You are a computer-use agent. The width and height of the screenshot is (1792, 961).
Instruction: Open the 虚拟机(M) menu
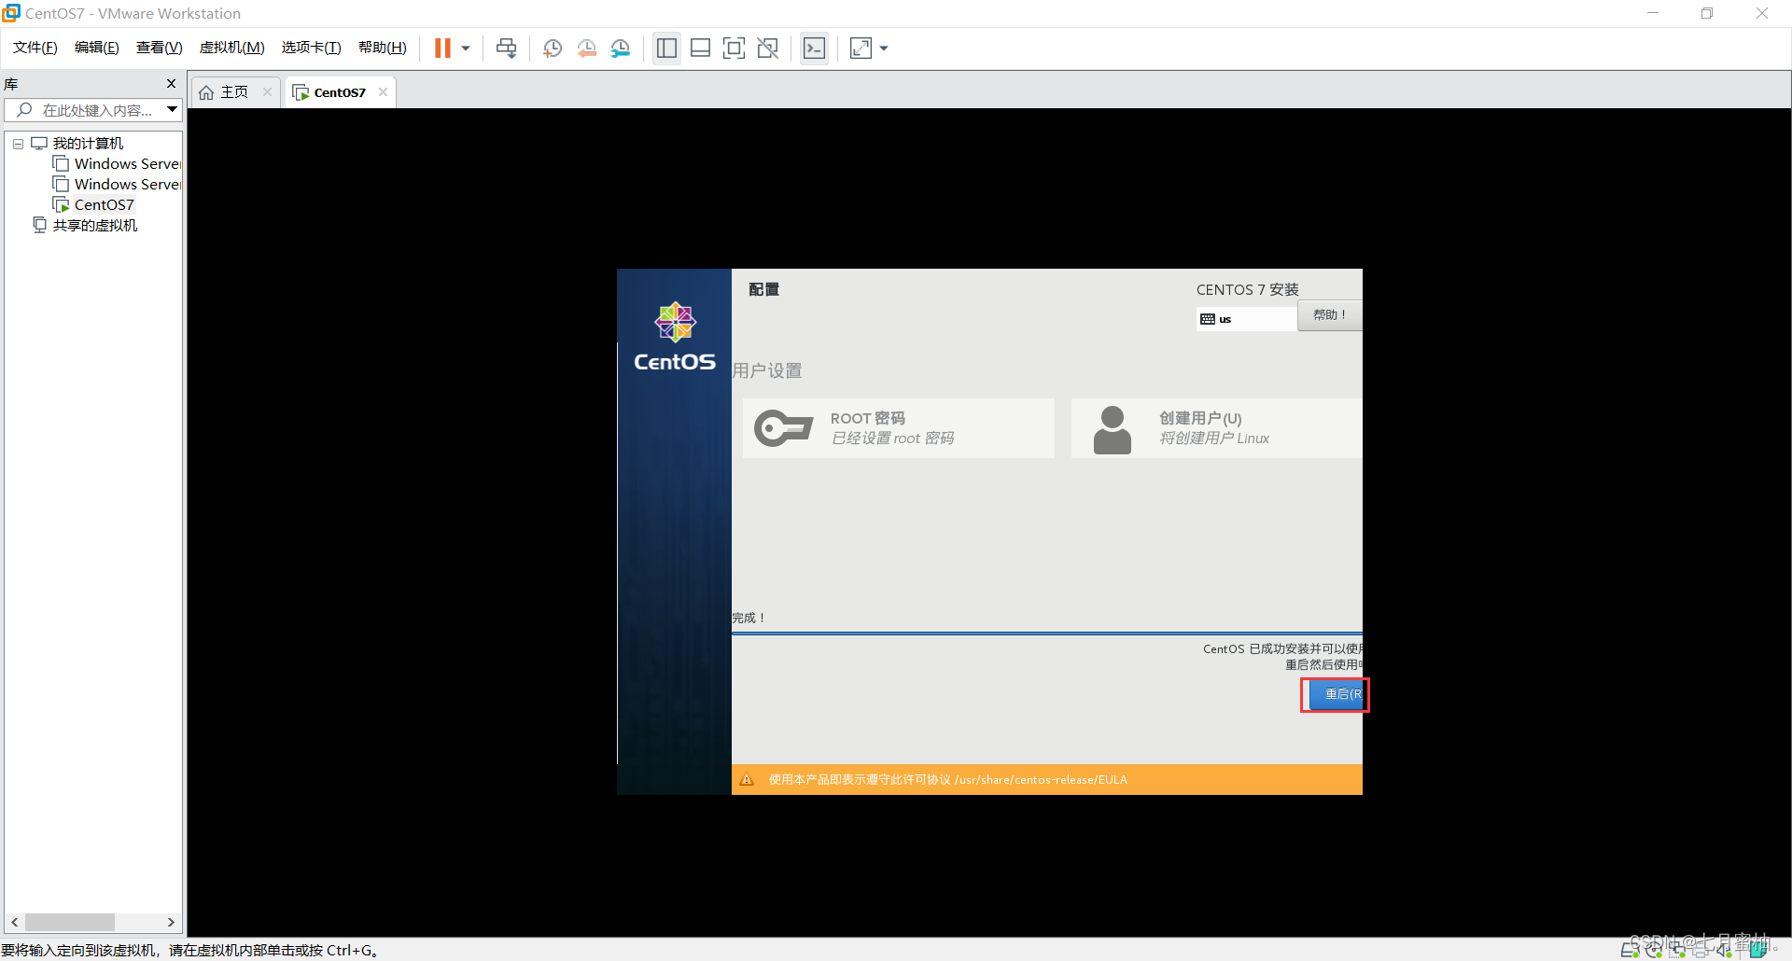(232, 48)
